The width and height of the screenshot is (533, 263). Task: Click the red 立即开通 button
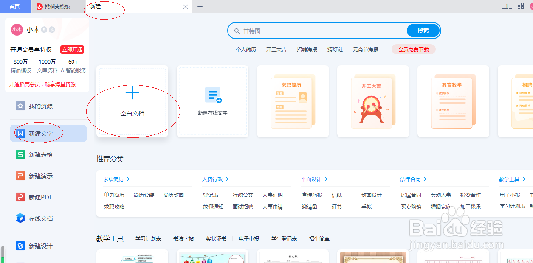[x=72, y=50]
